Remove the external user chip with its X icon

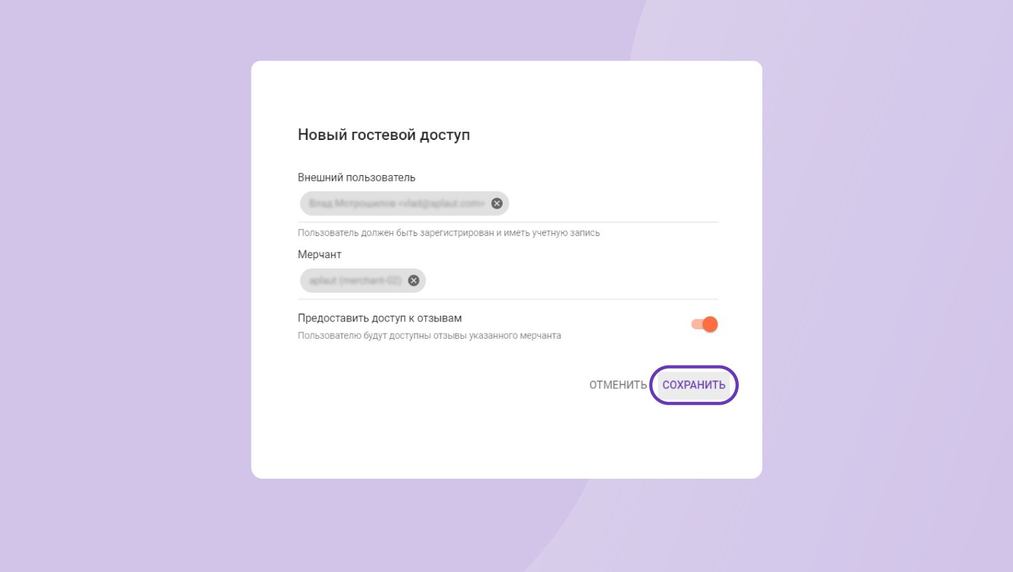coord(497,203)
